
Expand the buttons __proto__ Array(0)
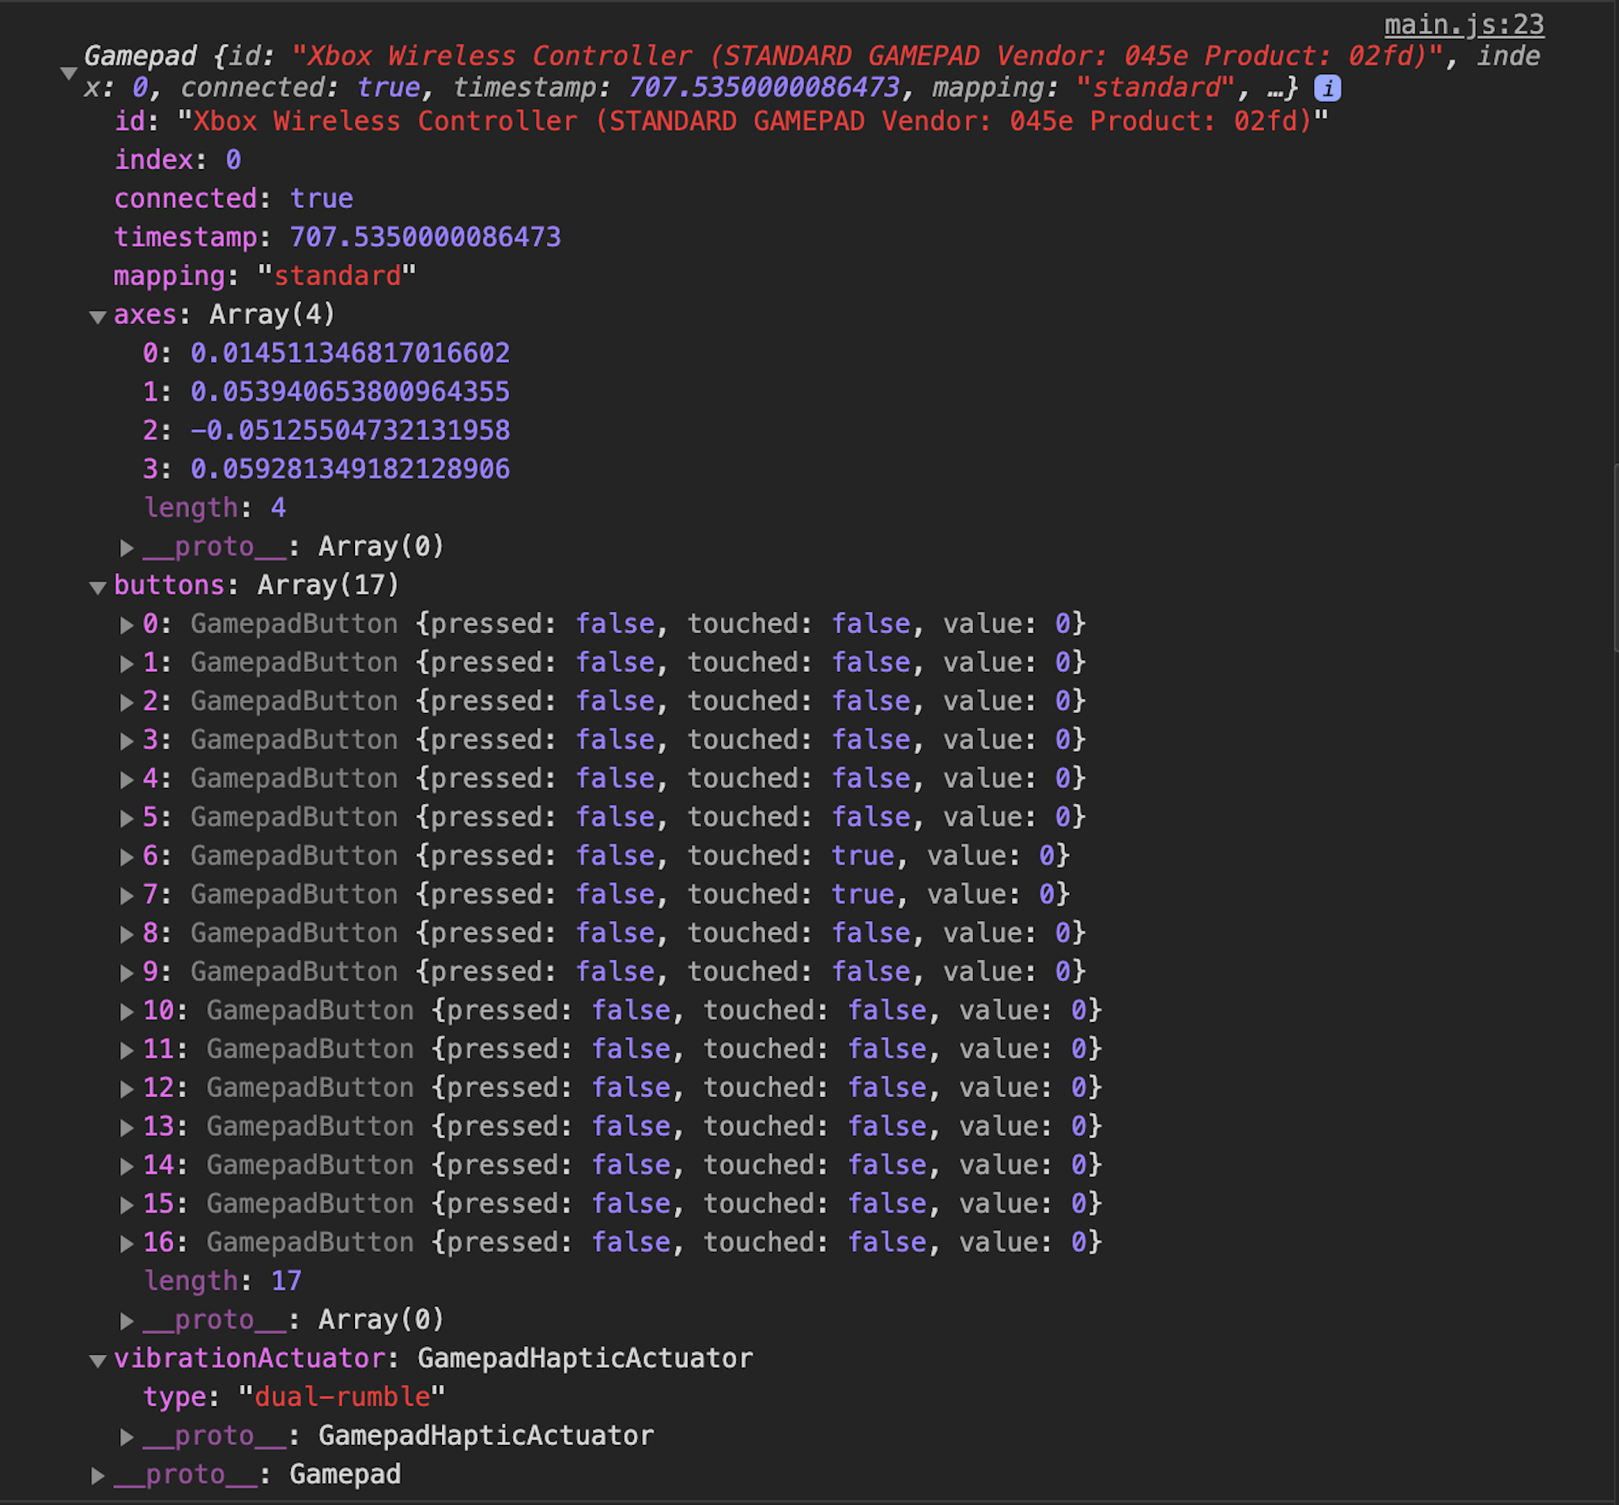coord(127,1320)
